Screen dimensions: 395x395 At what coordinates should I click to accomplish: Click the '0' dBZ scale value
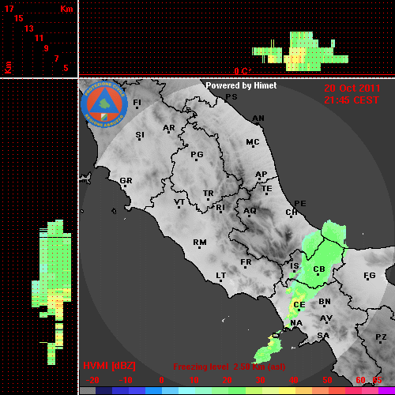pyautogui.click(x=161, y=380)
